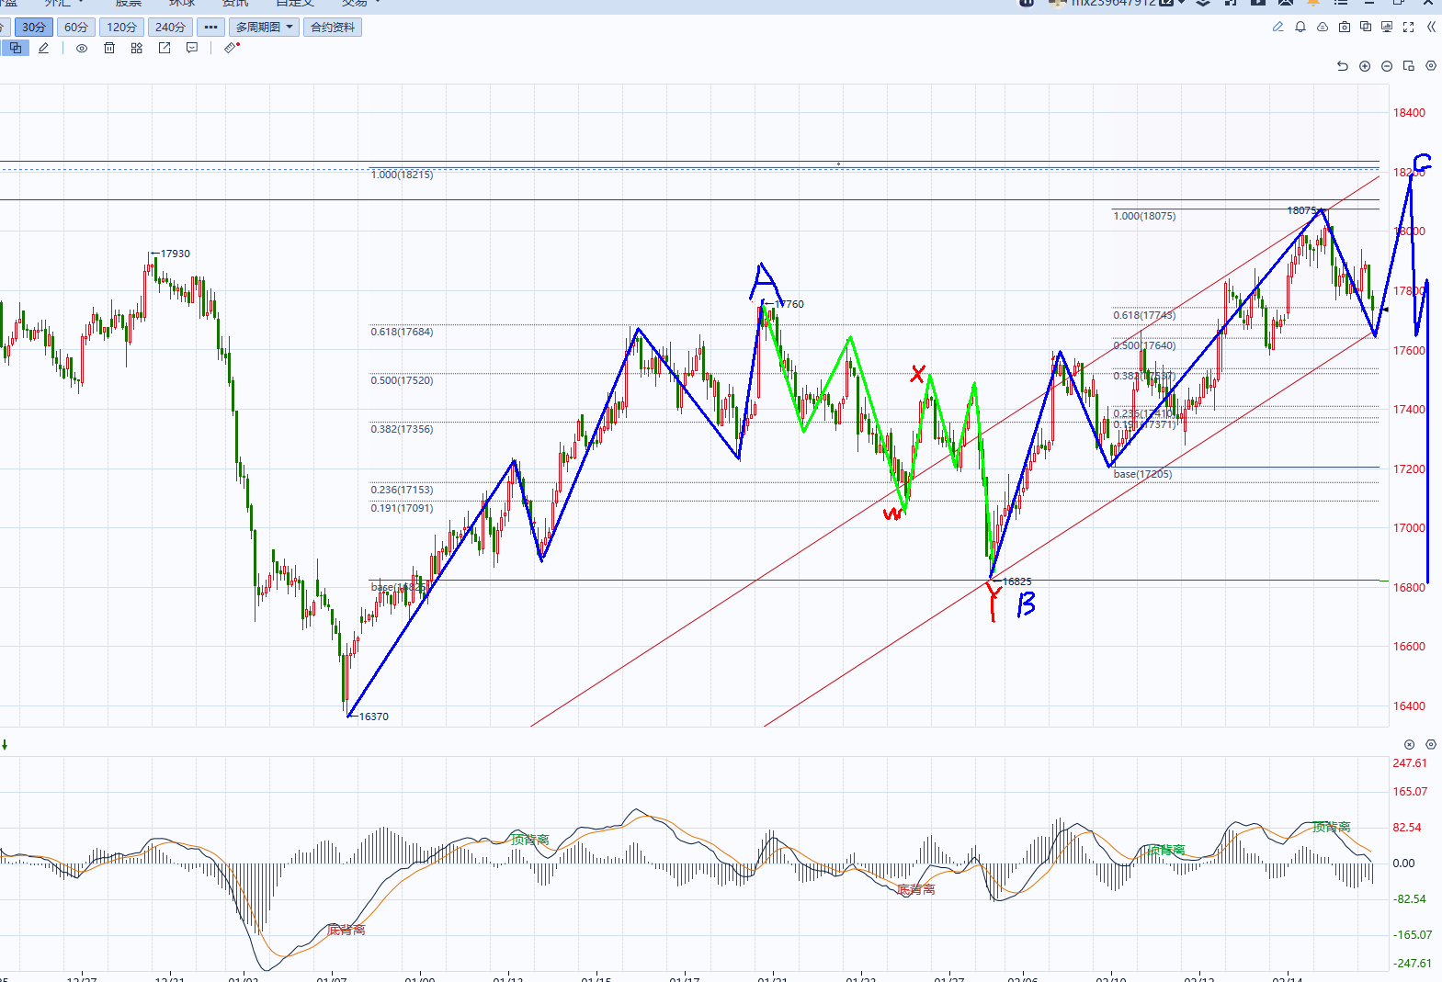Enter fullscreen mode icon
Screen dimensions: 1442x982
[x=1408, y=27]
